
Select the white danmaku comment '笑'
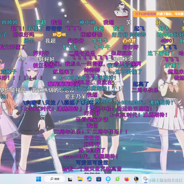pyautogui.click(x=129, y=22)
